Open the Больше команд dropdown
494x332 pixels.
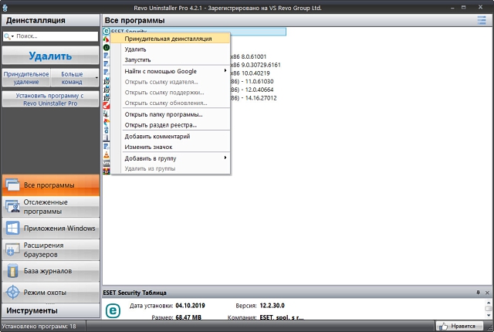[x=75, y=78]
